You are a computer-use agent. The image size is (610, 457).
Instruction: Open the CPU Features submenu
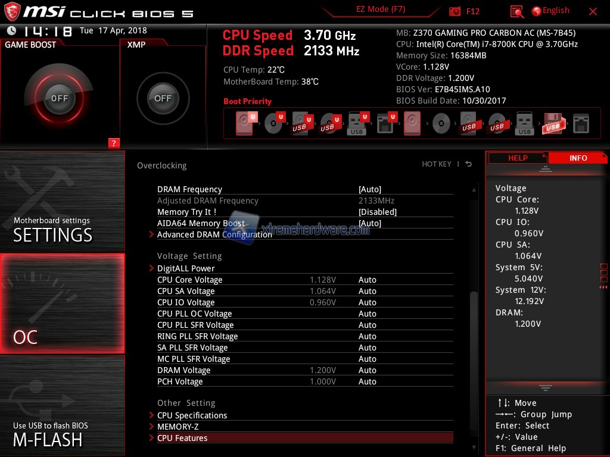pos(182,438)
